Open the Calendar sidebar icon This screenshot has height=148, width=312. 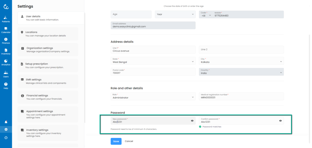tap(6, 30)
